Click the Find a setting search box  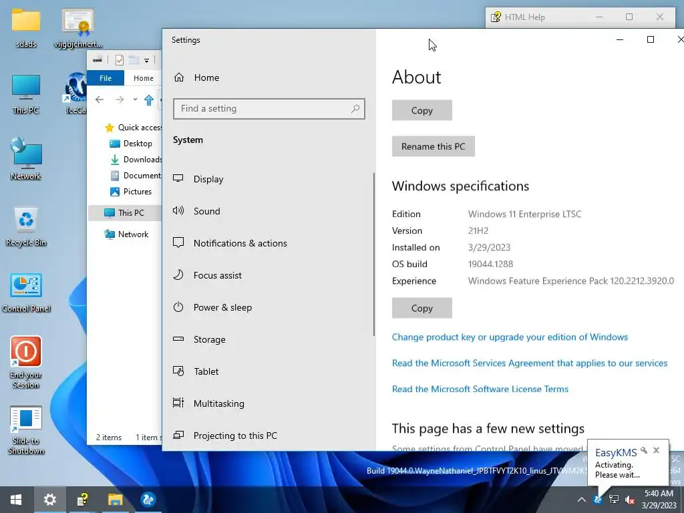(269, 109)
